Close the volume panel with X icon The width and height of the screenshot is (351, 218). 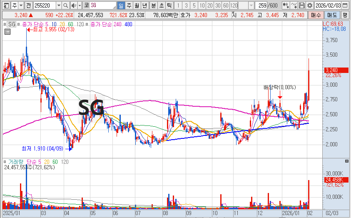tap(347, 161)
